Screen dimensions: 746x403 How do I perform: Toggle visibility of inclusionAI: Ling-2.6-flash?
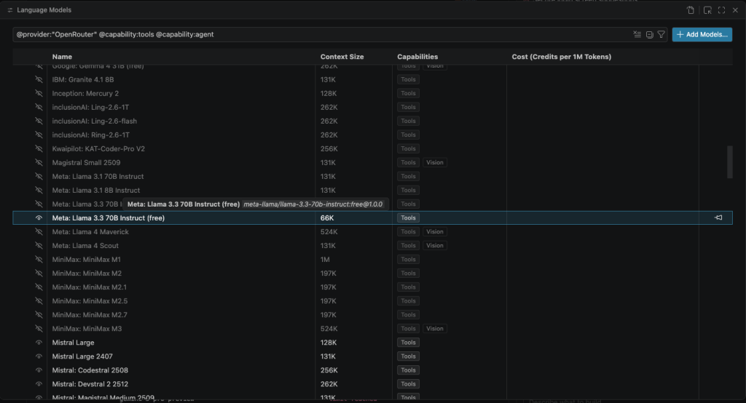click(39, 121)
